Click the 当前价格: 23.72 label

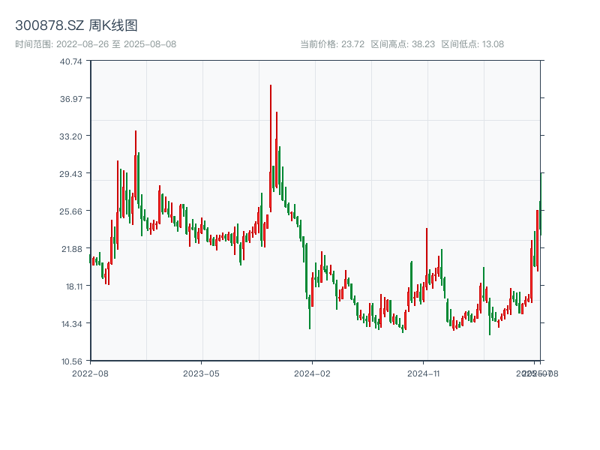point(332,44)
